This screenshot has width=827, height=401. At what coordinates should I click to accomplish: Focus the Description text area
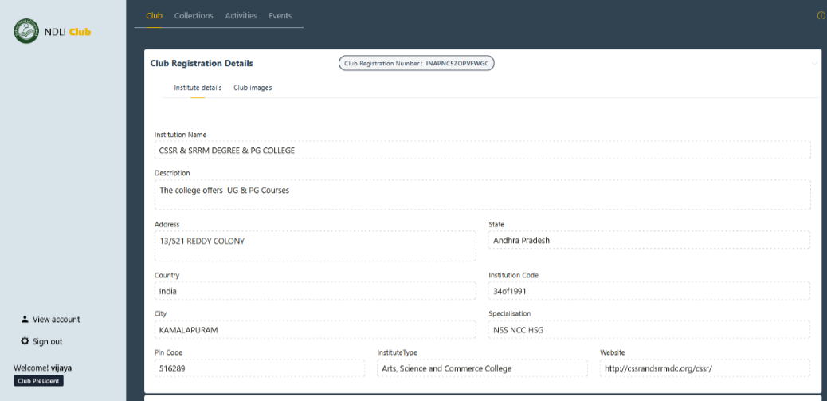482,195
